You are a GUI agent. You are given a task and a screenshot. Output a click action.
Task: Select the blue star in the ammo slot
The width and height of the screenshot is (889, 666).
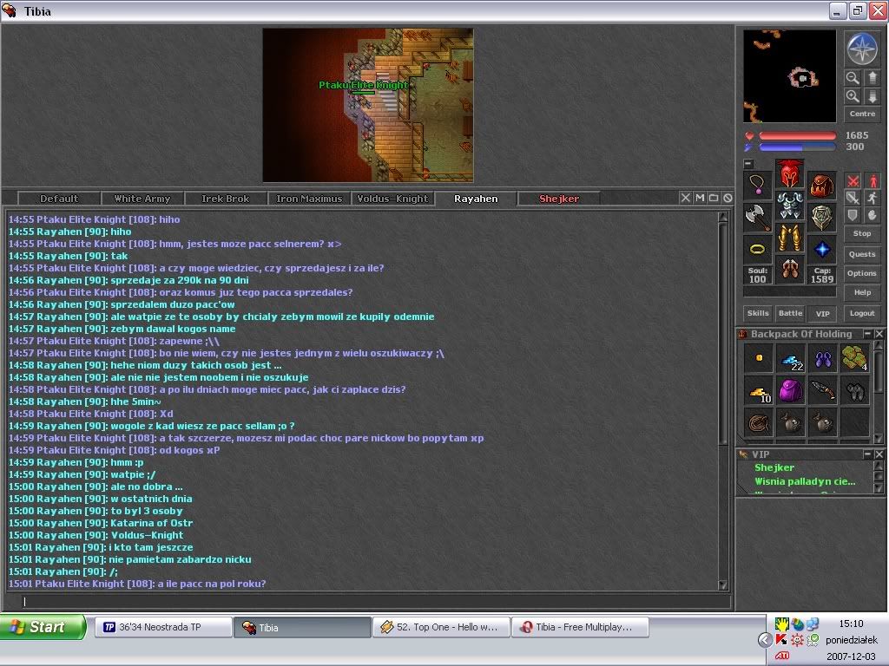pos(822,249)
